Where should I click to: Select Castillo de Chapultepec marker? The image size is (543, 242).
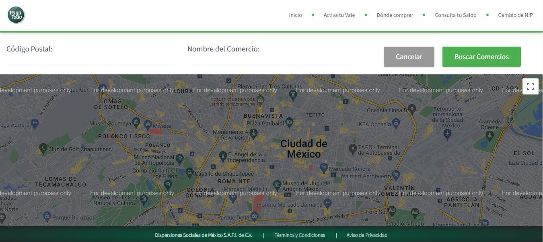click(x=189, y=173)
